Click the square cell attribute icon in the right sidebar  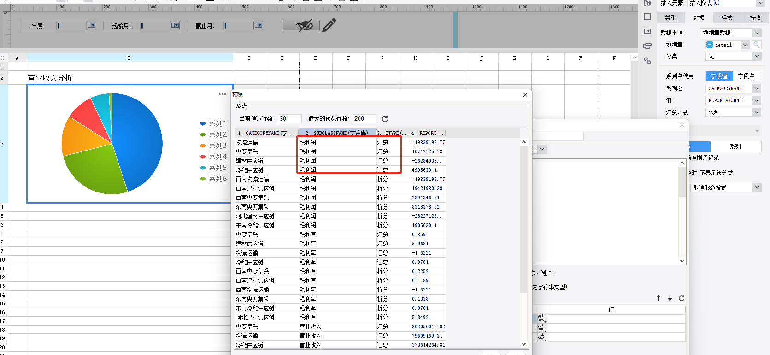647,17
